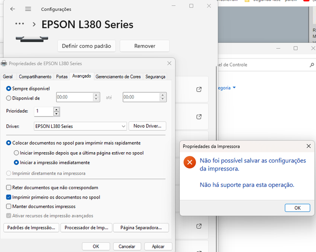Click the 'Não há suporte para esta operação' message

pyautogui.click(x=247, y=185)
